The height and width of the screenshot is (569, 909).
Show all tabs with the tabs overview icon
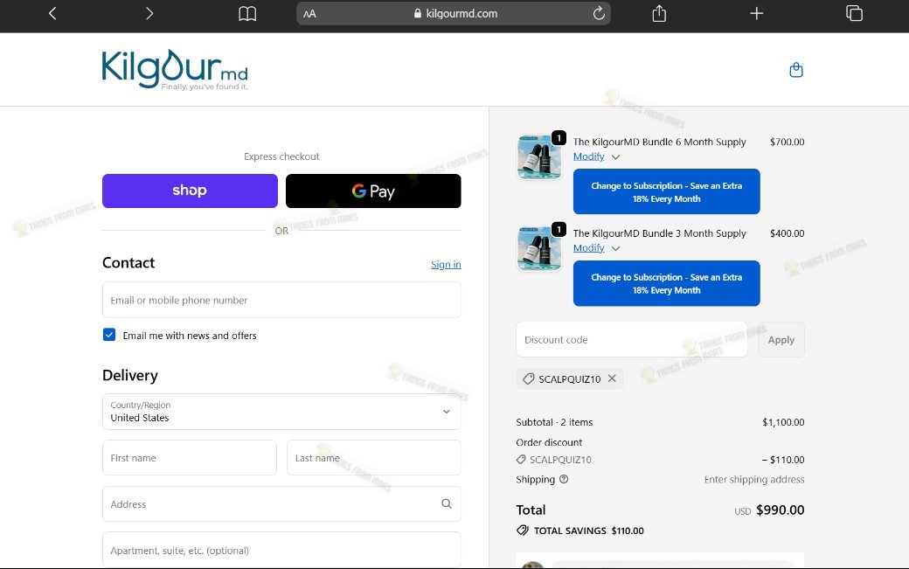[854, 13]
